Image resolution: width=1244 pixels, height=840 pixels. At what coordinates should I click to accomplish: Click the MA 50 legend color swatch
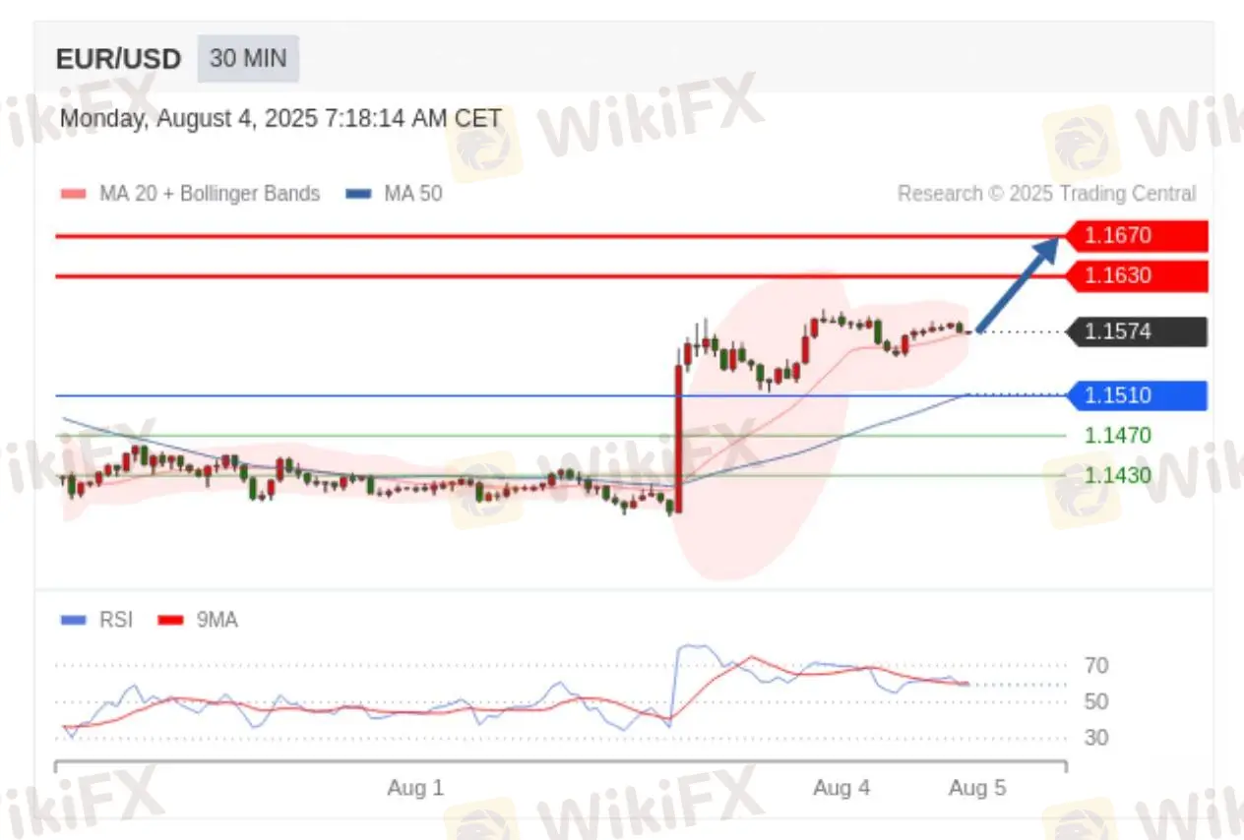(x=357, y=194)
